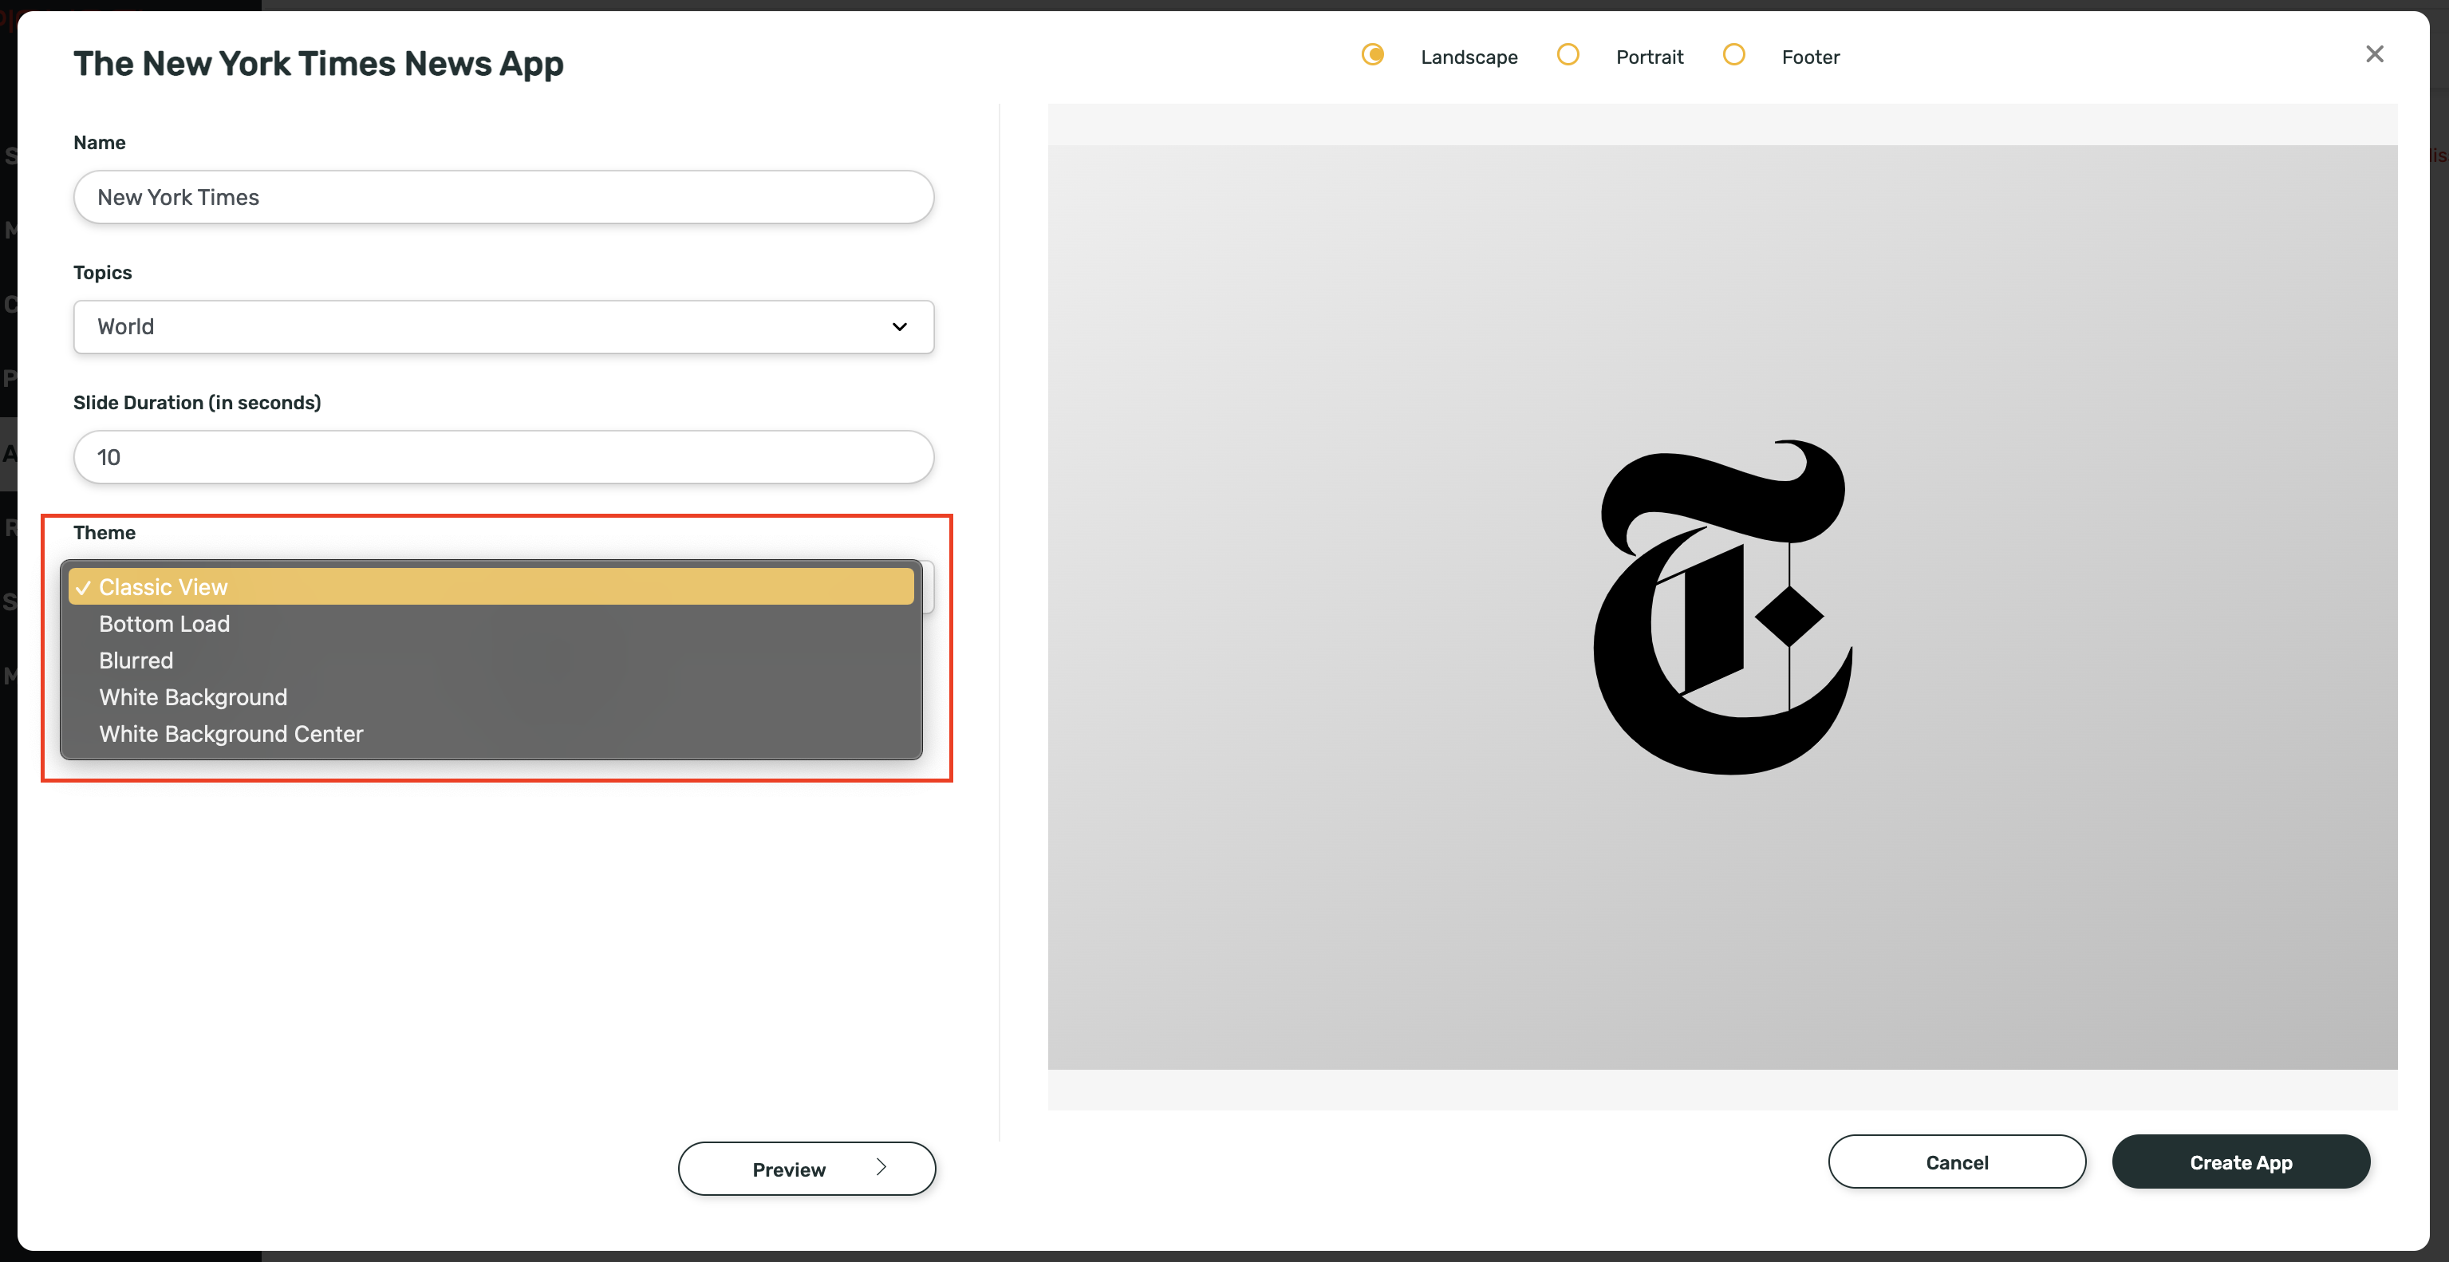The width and height of the screenshot is (2449, 1262).
Task: Choose White Background theme option
Action: point(491,697)
